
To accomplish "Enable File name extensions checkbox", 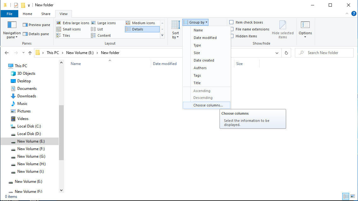I will point(232,29).
